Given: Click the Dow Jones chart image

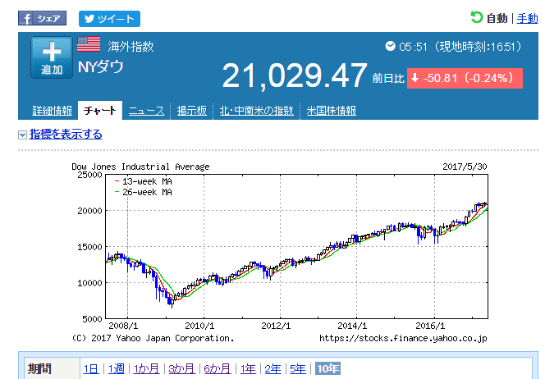Looking at the screenshot, I should 279,253.
